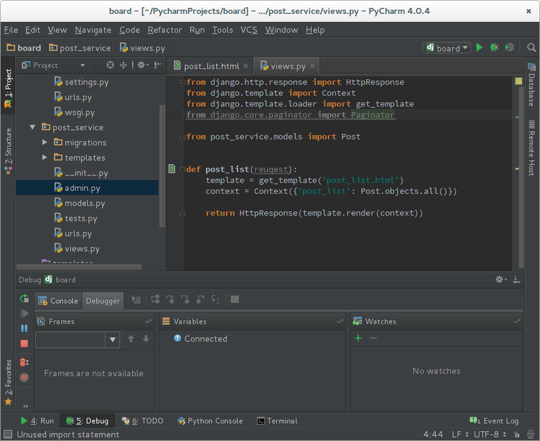
Task: Run the board configuration with green play
Action: [x=479, y=47]
